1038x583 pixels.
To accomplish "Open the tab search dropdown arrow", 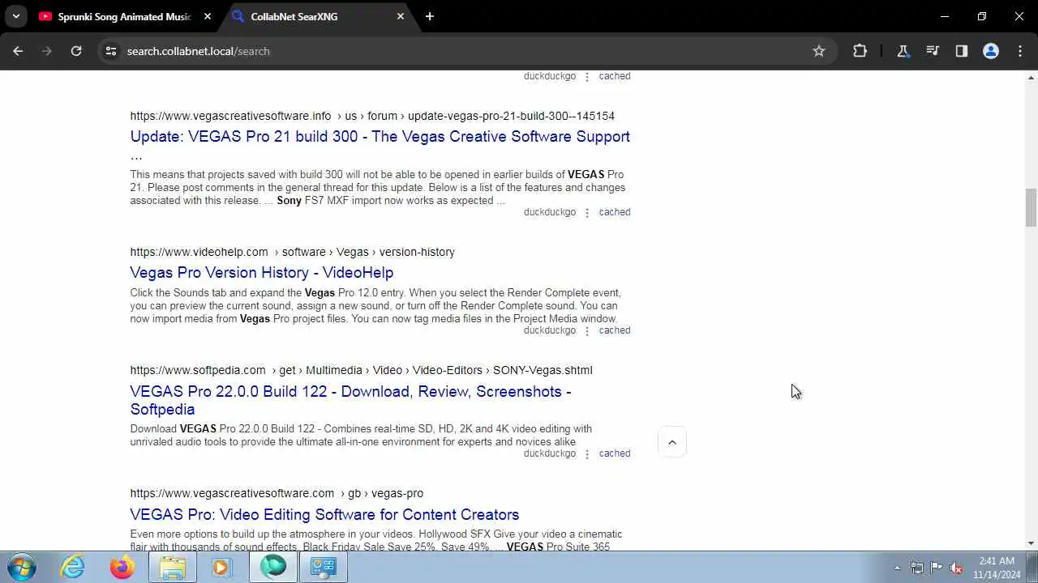I will pos(15,16).
